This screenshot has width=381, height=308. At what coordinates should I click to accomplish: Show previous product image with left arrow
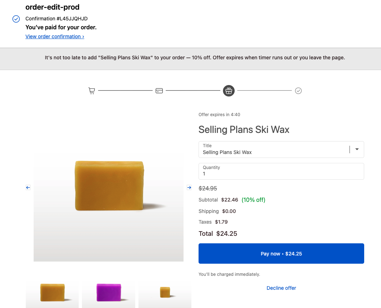[x=28, y=187]
